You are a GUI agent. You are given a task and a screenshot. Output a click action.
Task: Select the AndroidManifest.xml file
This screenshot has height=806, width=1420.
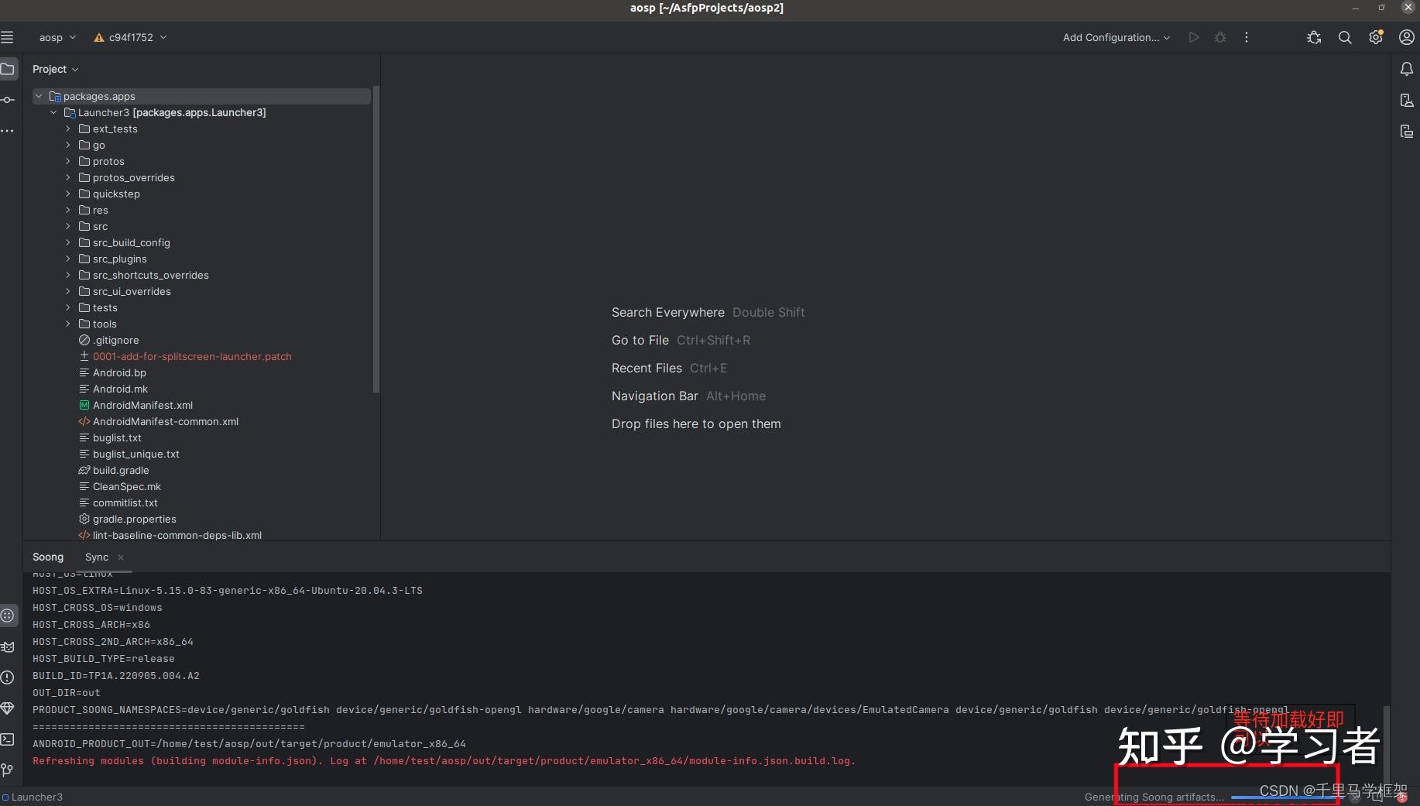[142, 405]
